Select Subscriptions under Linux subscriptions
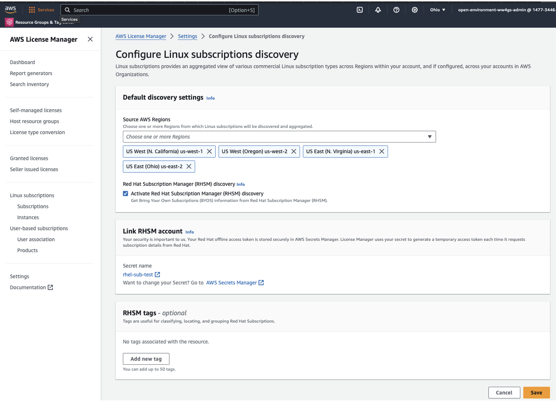Screen dimensions: 556x401 click(33, 206)
